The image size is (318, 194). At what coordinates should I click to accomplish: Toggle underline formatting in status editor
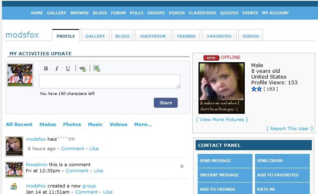pyautogui.click(x=68, y=68)
